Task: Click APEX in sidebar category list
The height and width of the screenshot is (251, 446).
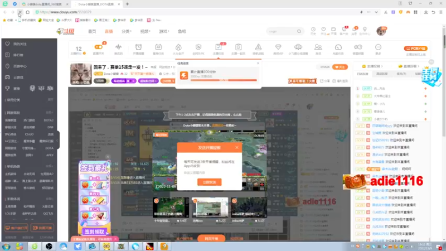Action: click(50, 156)
